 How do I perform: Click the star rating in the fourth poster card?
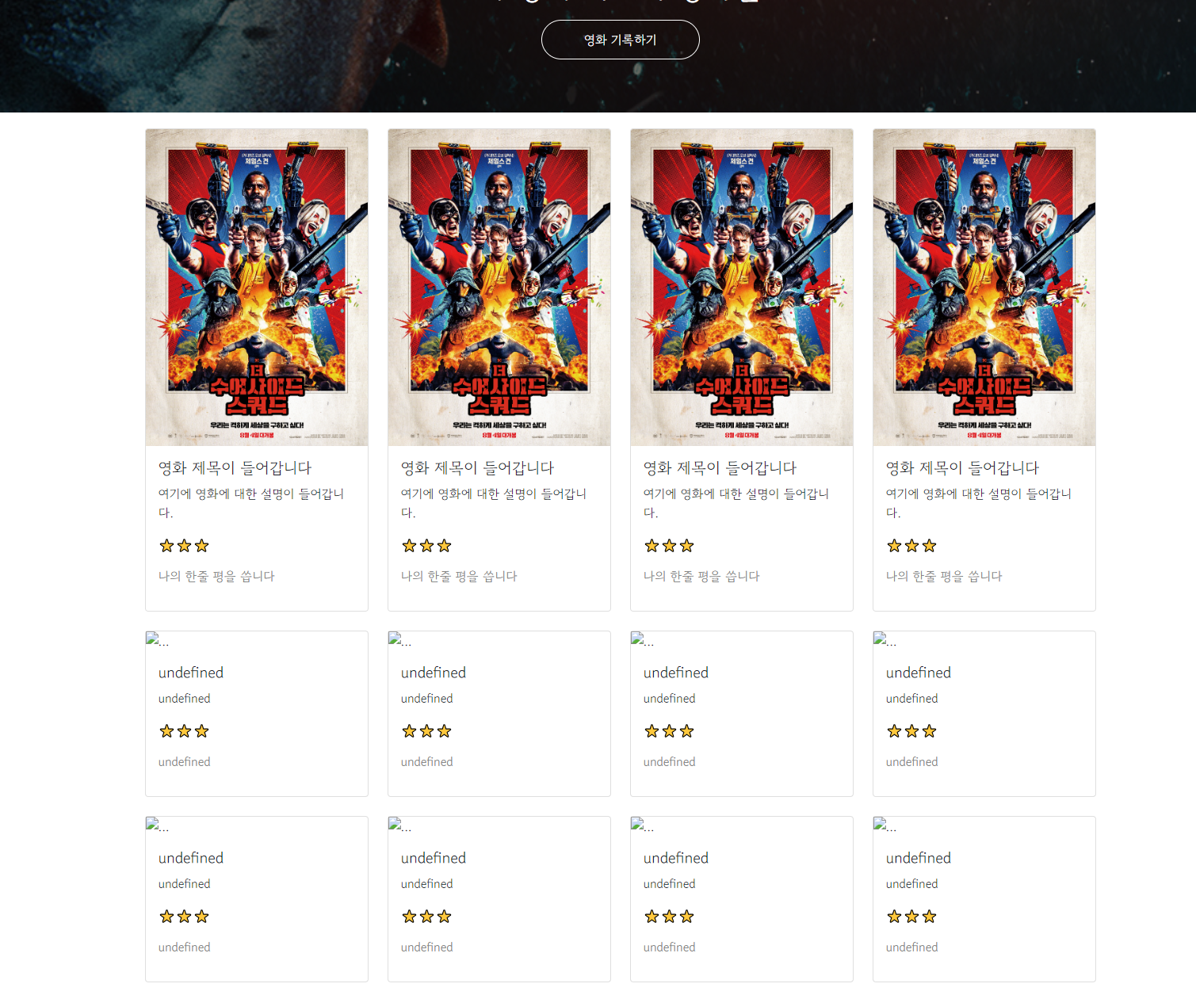coord(911,546)
